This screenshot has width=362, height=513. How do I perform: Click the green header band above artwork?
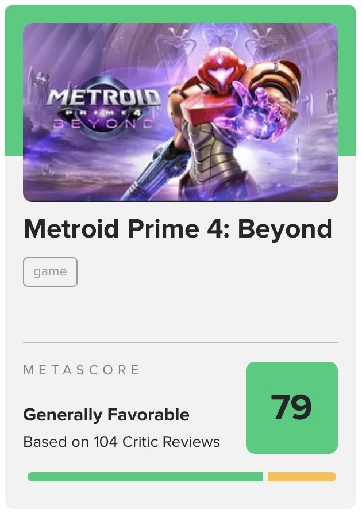(180, 13)
